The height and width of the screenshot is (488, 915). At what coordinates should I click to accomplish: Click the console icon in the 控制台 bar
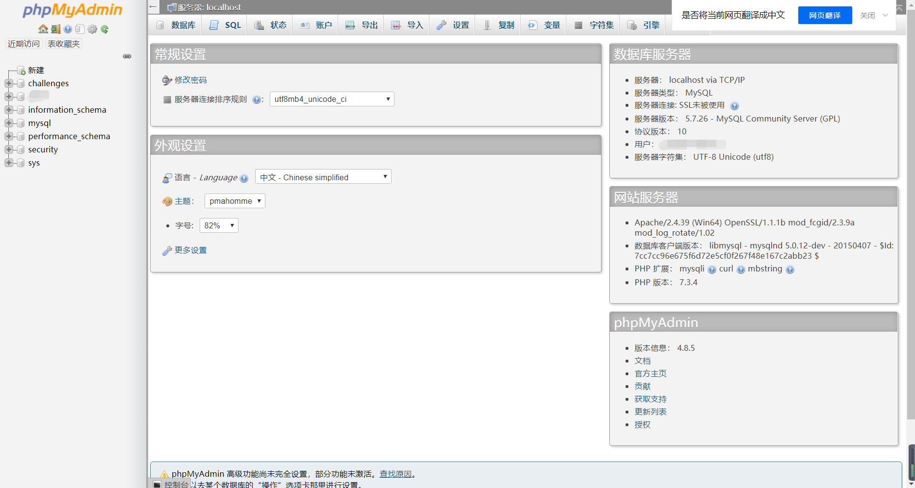(157, 485)
